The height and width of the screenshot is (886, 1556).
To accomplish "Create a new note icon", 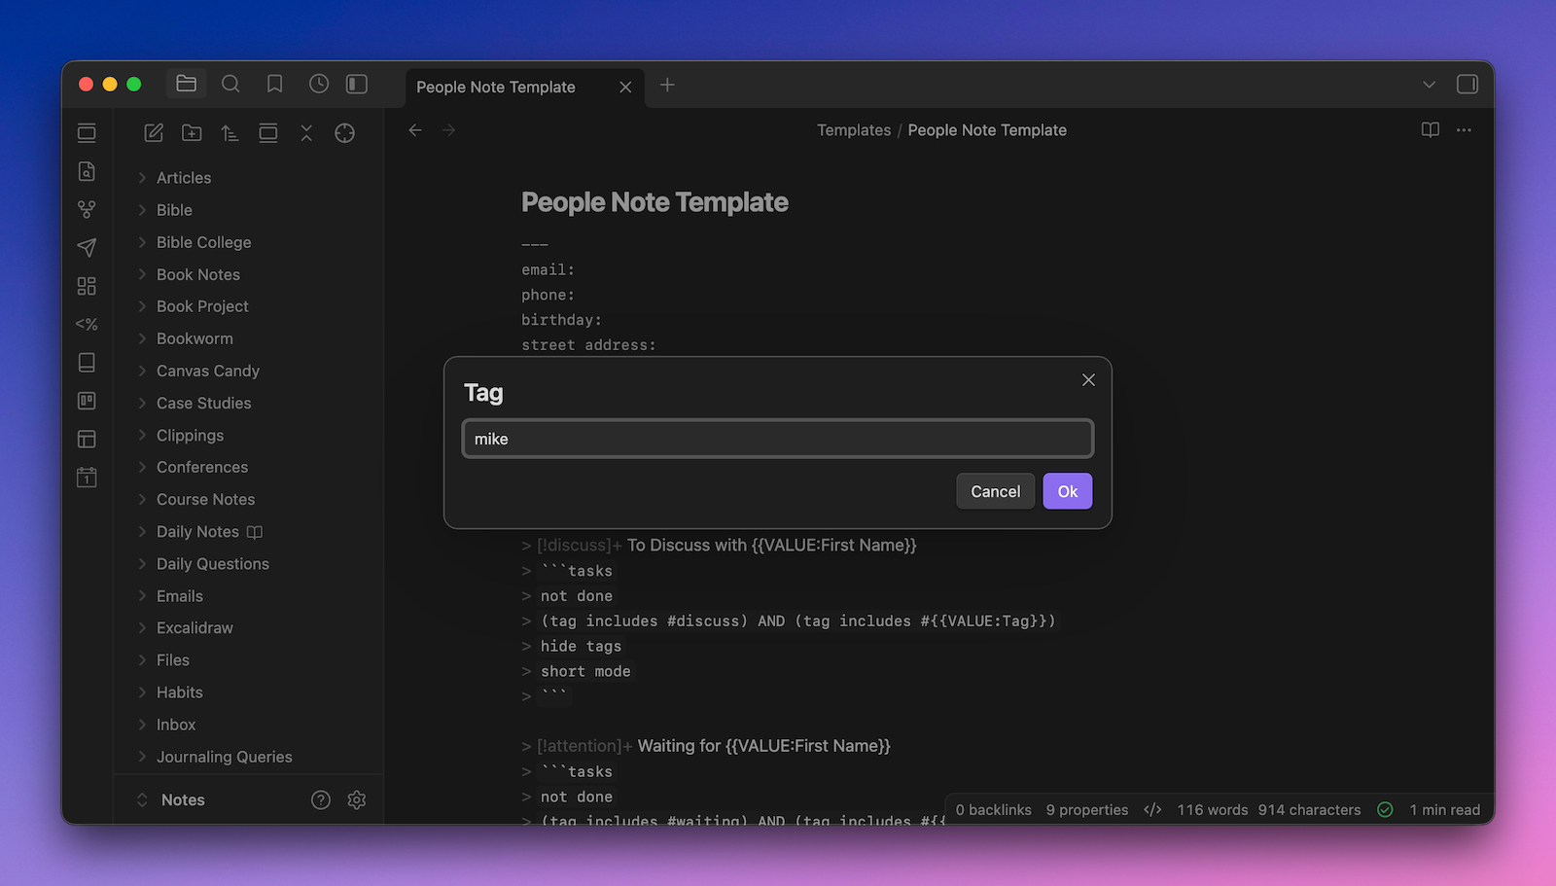I will pyautogui.click(x=154, y=133).
